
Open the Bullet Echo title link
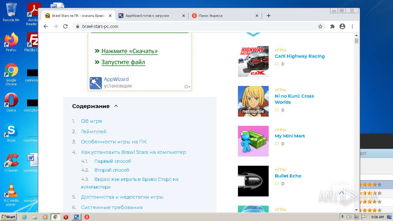tap(288, 176)
